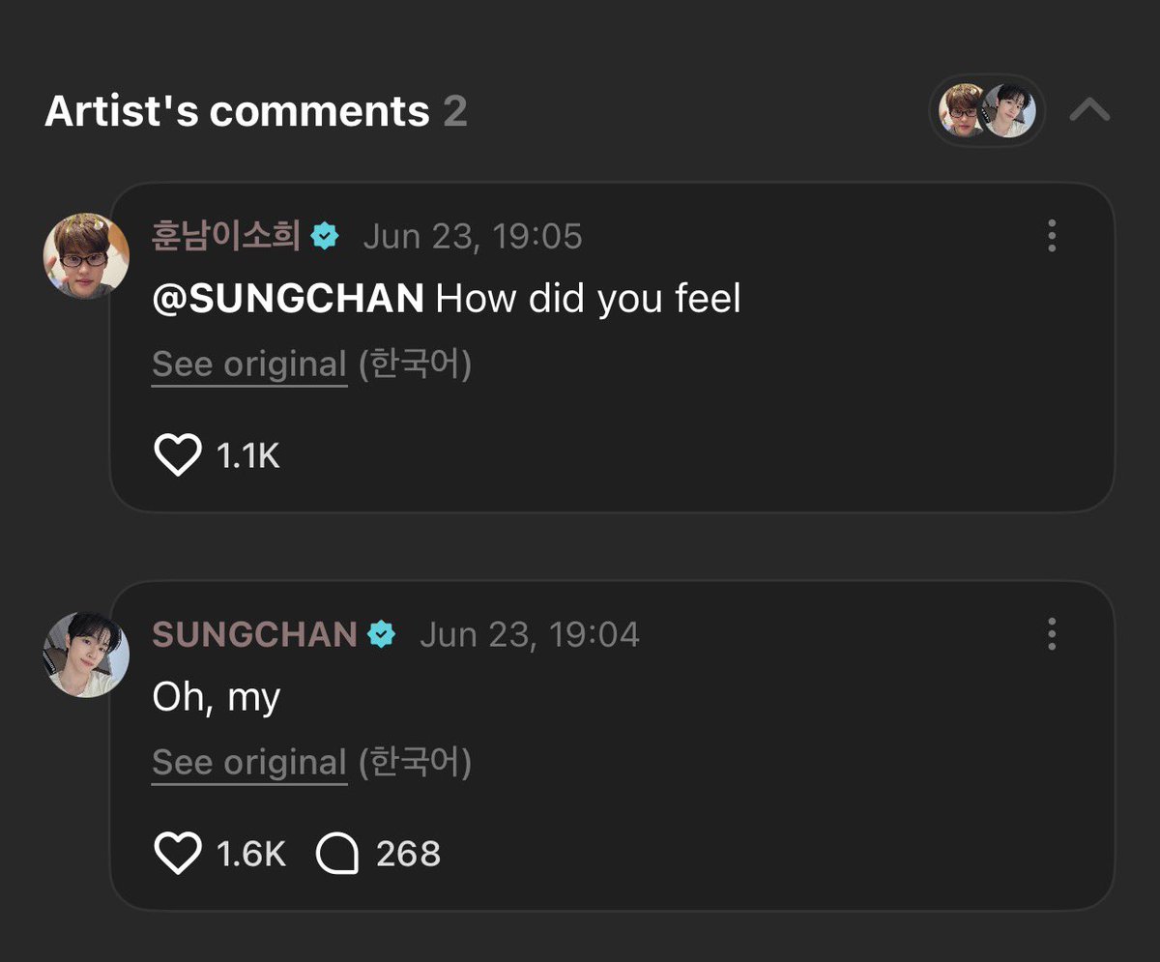Open the 훈남이소희 username
Screen dimensions: 1160x962
(x=227, y=236)
